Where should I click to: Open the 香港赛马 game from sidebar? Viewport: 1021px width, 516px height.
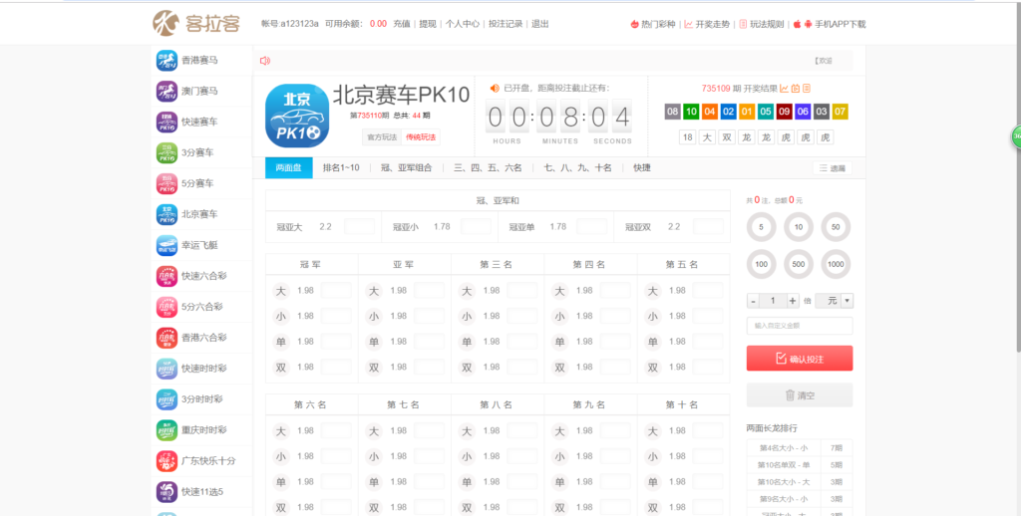coord(167,61)
